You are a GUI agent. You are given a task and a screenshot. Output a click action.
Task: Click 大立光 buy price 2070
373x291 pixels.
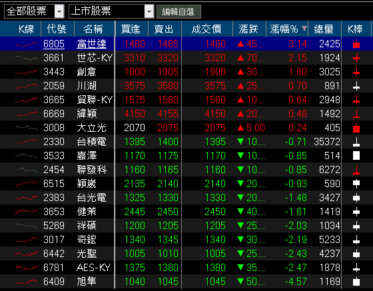click(x=135, y=128)
